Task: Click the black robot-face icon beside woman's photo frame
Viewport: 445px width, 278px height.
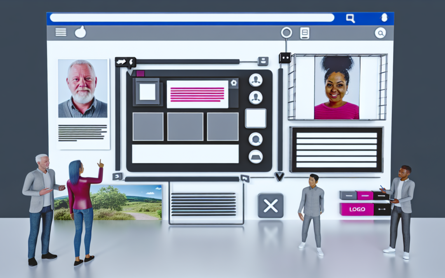Action: click(285, 58)
